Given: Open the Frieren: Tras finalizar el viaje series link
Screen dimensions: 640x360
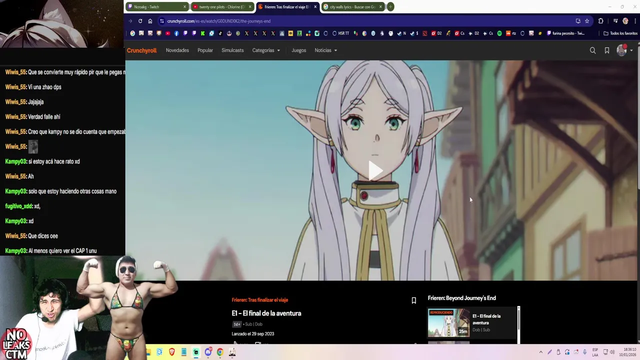Looking at the screenshot, I should pyautogui.click(x=260, y=300).
